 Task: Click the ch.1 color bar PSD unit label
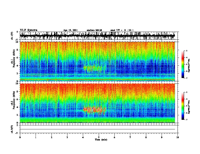pyautogui.click(x=189, y=65)
